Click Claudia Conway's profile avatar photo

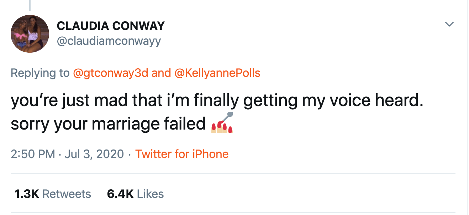[30, 34]
